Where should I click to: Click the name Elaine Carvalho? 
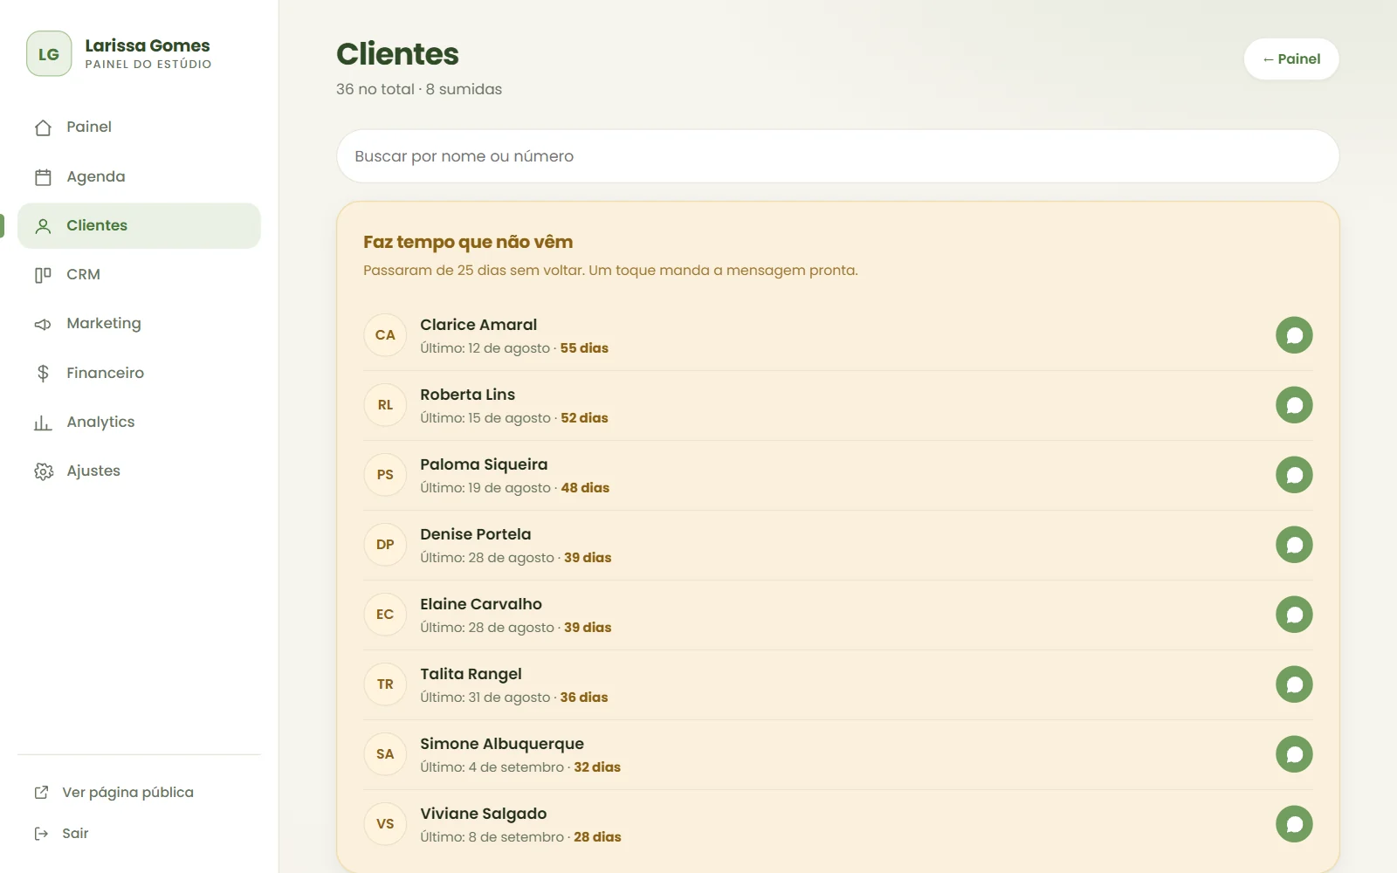coord(480,604)
